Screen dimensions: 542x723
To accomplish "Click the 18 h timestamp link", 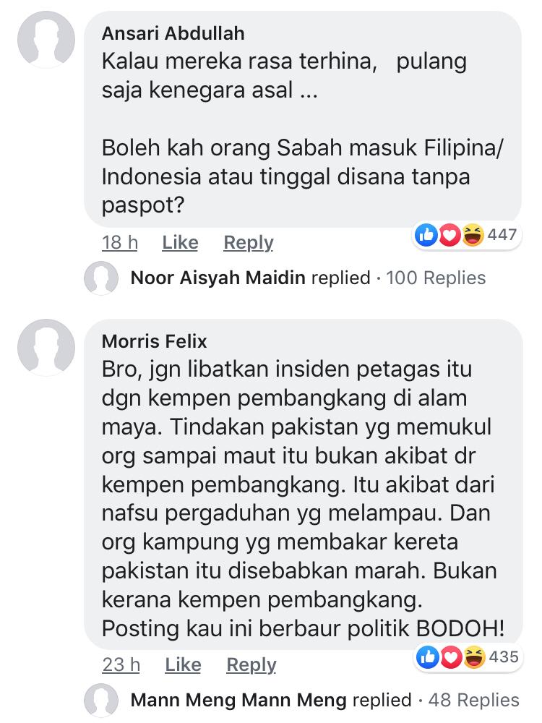I will (x=120, y=243).
